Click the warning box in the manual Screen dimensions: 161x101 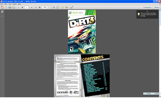68,59
